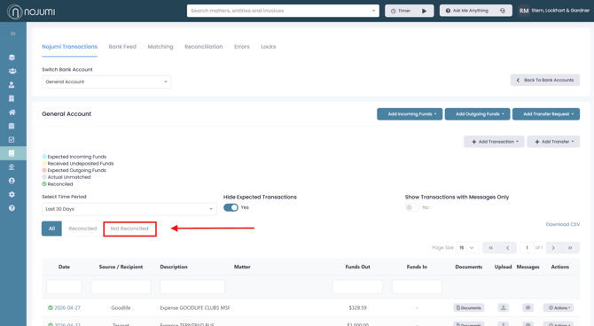Click the Received Undeposited Funds legend dot
This screenshot has width=594, height=326.
(x=44, y=163)
